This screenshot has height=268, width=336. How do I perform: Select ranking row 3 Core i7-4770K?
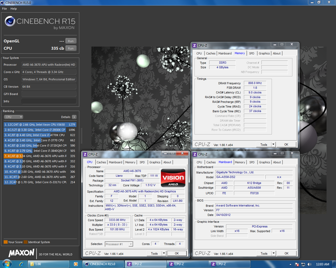pos(40,135)
